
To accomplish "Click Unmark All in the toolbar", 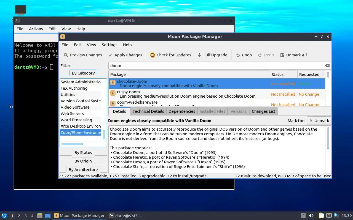I will (x=294, y=55).
